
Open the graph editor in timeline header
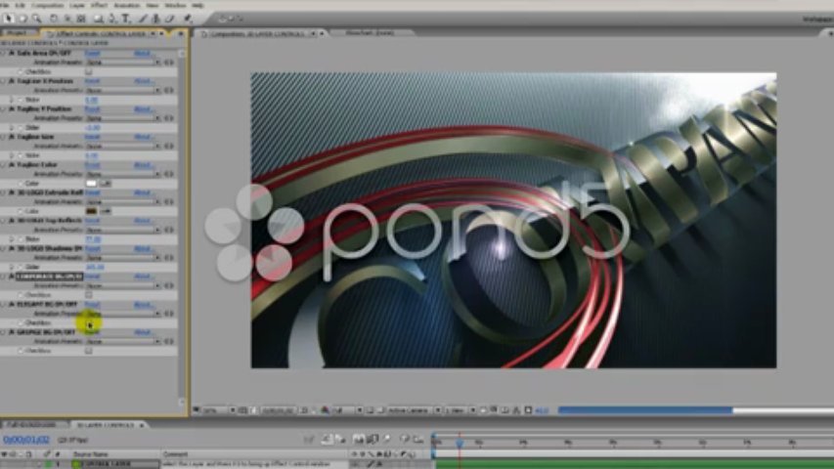(x=418, y=440)
